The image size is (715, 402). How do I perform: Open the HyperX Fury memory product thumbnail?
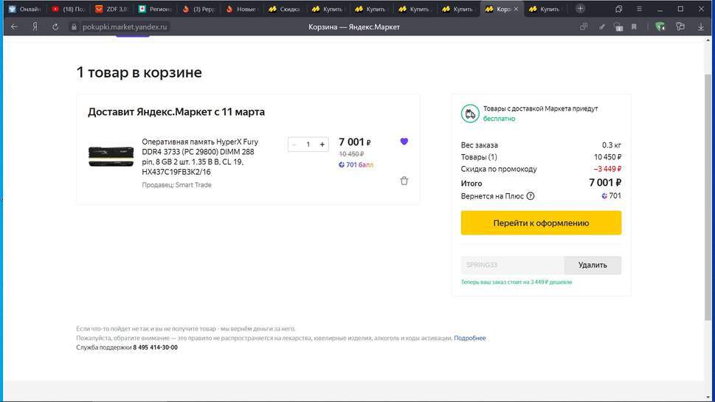(x=110, y=156)
